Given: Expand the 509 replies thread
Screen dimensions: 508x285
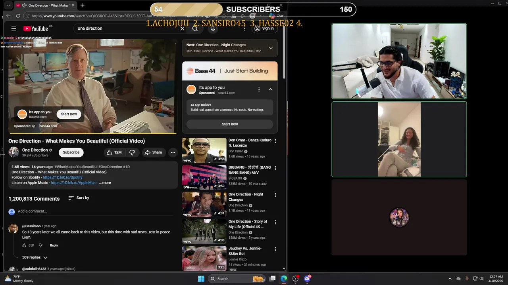Looking at the screenshot, I should (35, 258).
